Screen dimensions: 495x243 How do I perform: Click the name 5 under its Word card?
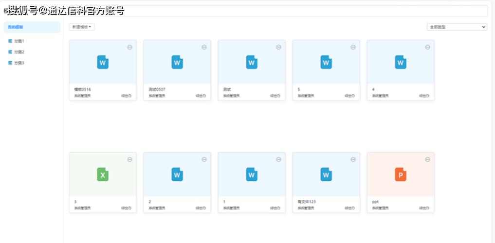[299, 89]
